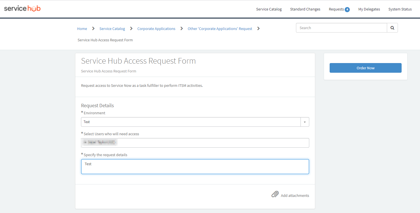Click the Environment field label
Image resolution: width=420 pixels, height=213 pixels.
pyautogui.click(x=94, y=113)
